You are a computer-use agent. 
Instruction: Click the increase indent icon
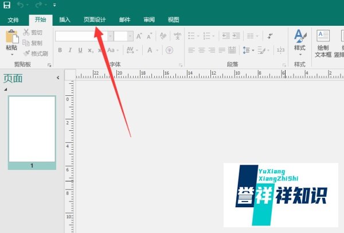coord(236,36)
